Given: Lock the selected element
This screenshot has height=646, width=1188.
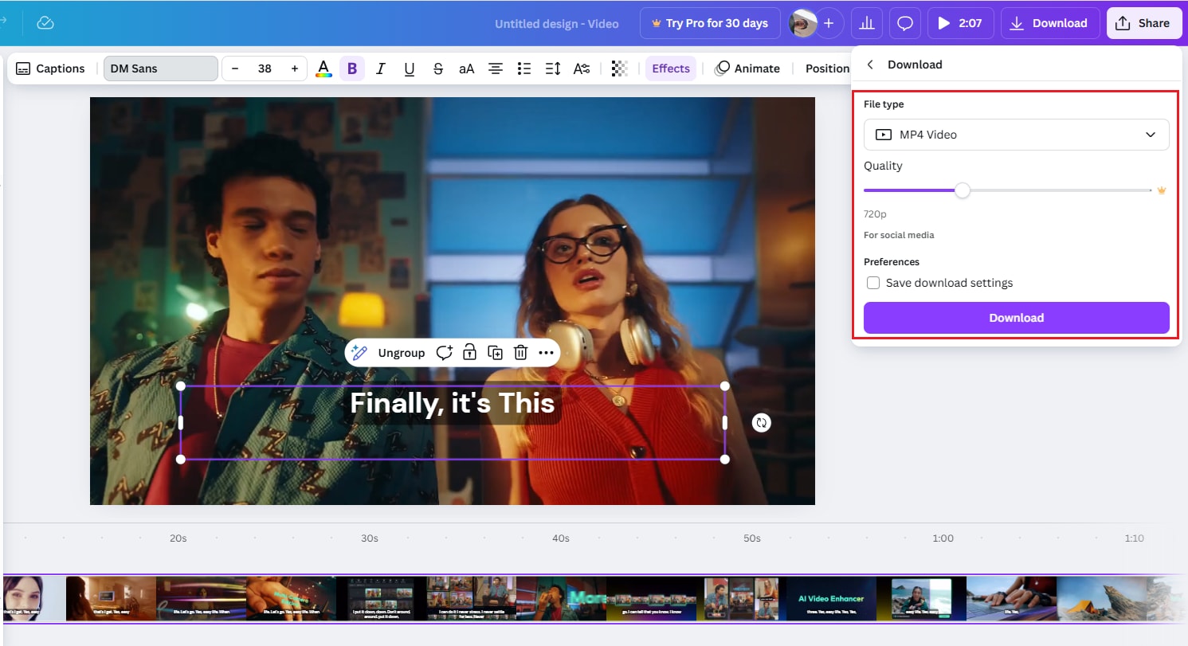Looking at the screenshot, I should point(470,353).
